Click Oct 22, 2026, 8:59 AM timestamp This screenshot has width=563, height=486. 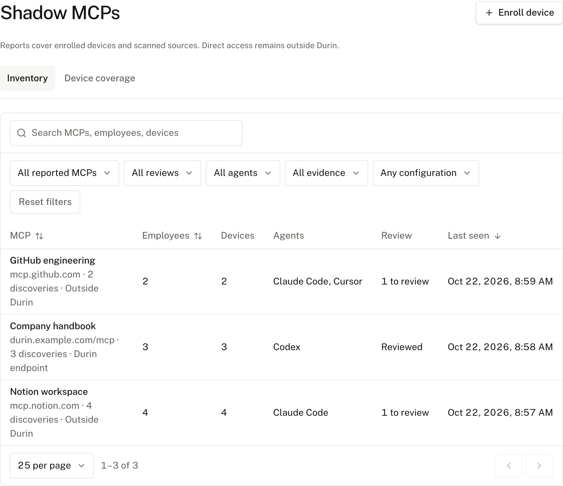[500, 281]
